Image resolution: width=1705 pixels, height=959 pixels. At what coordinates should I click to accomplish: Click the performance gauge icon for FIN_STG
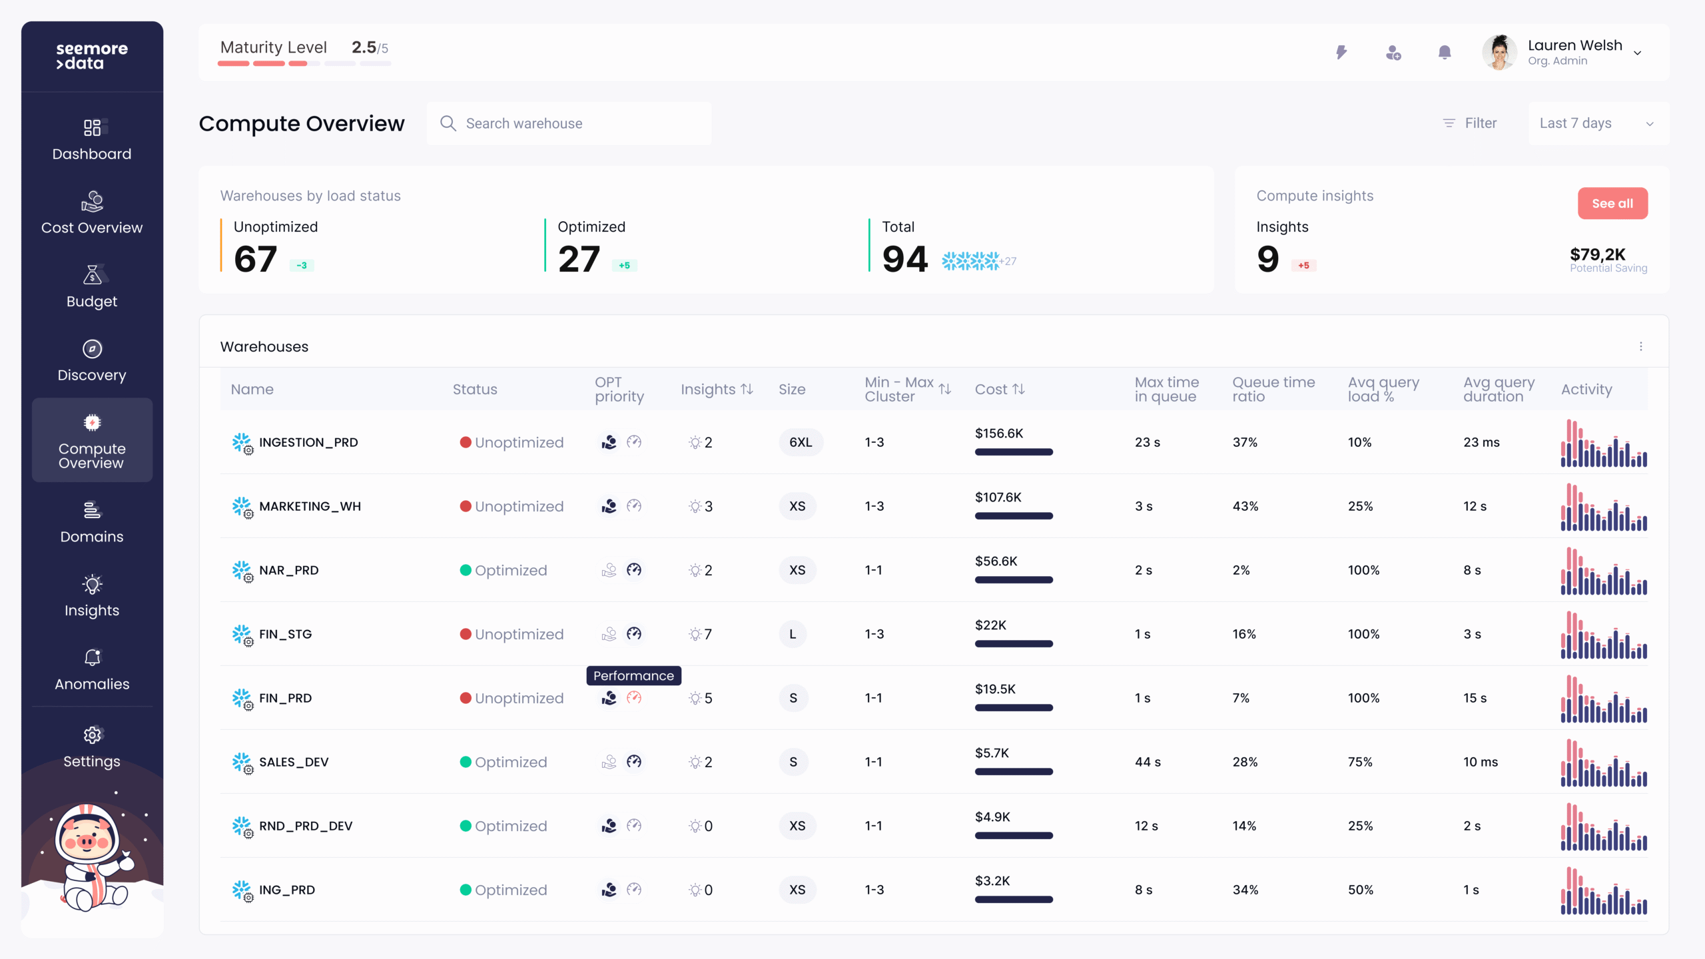click(634, 634)
